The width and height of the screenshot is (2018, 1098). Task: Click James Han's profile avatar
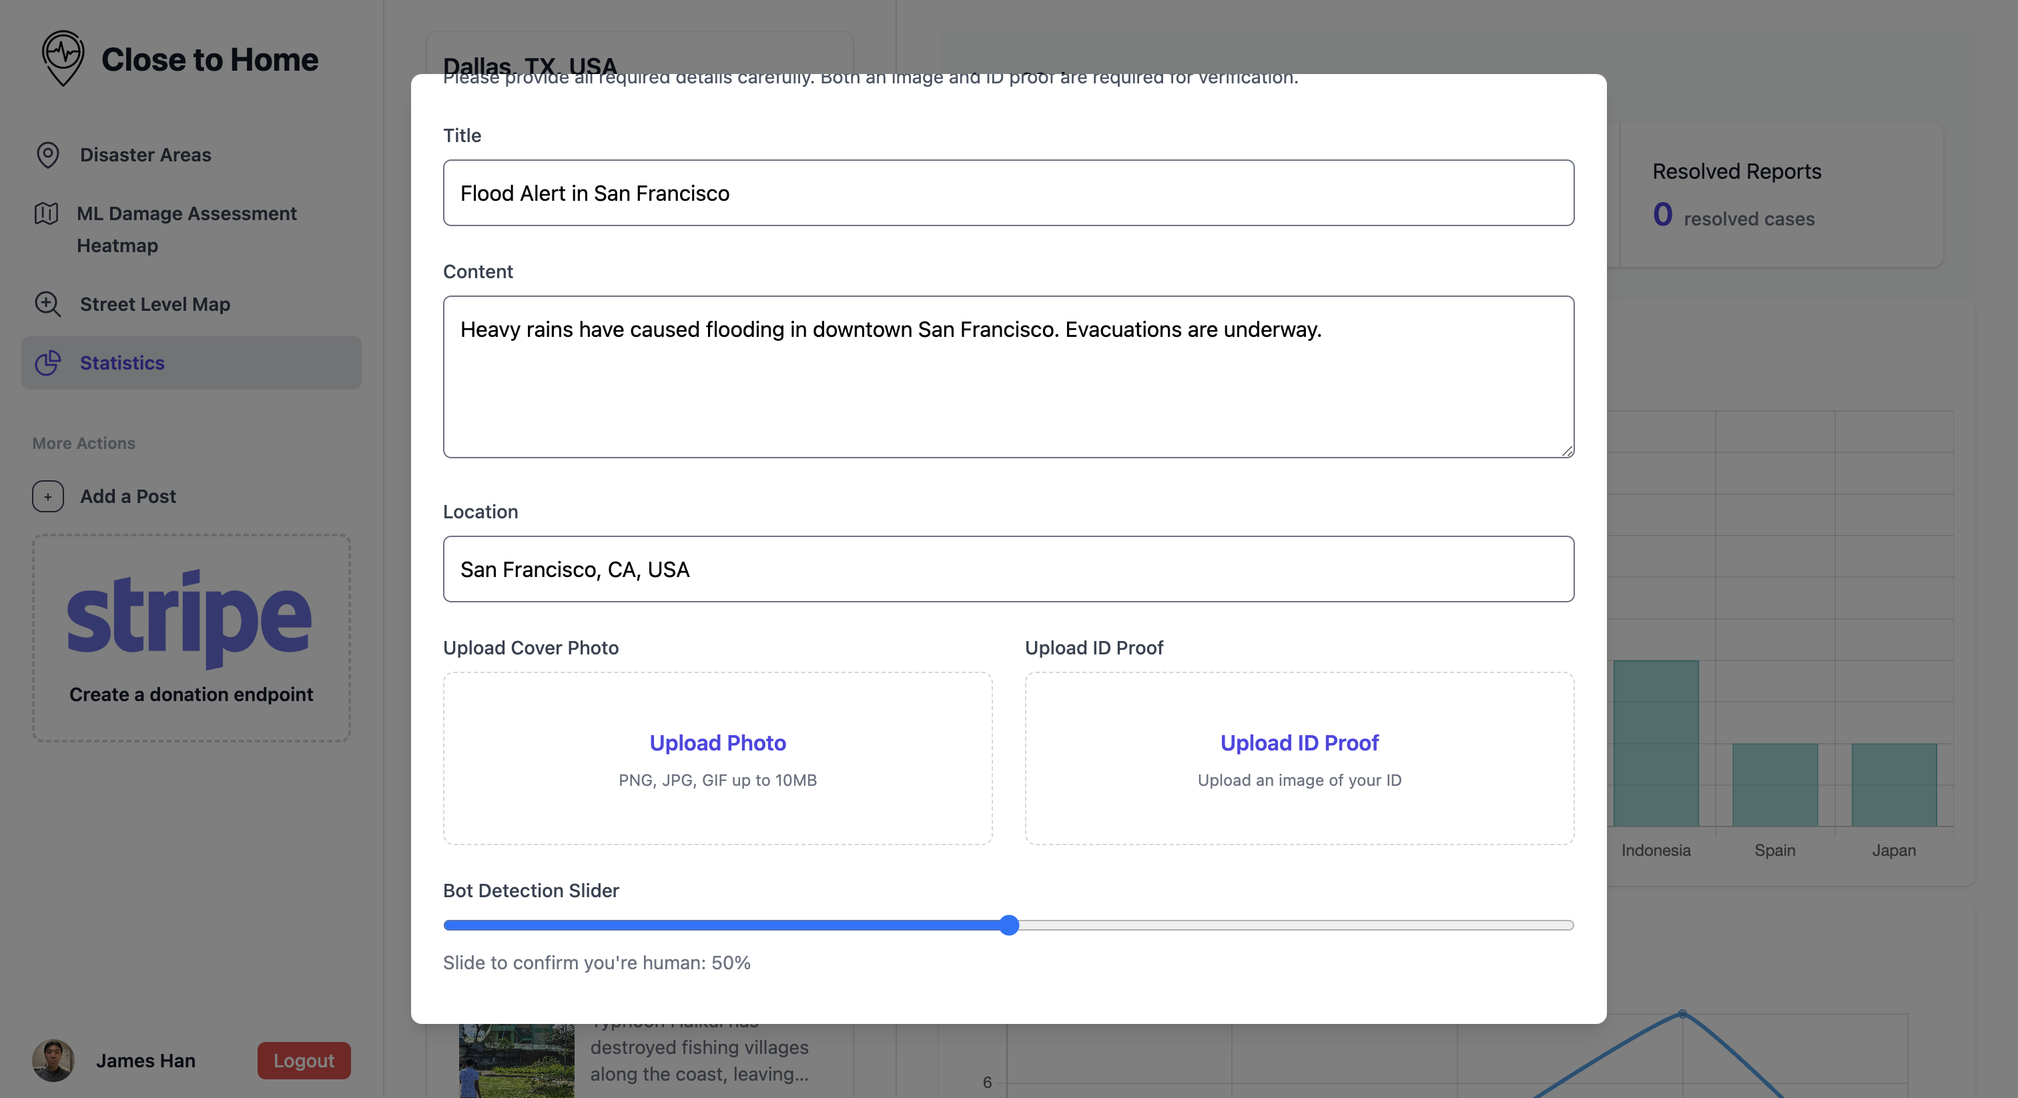(53, 1061)
